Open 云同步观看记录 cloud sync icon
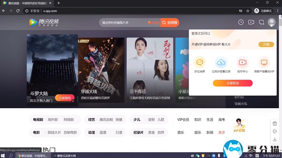The width and height of the screenshot is (282, 158). click(x=221, y=62)
